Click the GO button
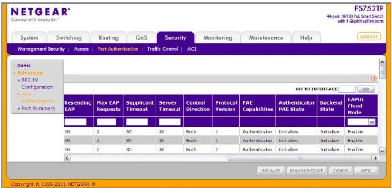 (365, 89)
